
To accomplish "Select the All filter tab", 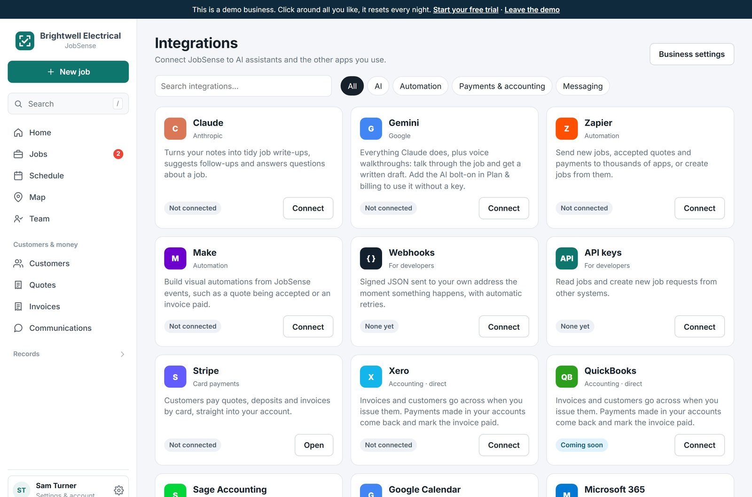I will (x=352, y=86).
